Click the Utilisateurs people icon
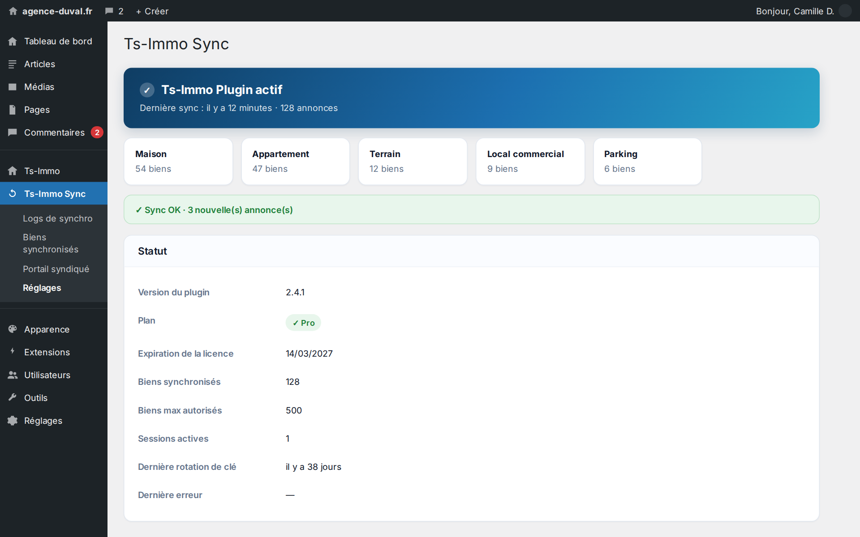860x537 pixels. [x=13, y=375]
